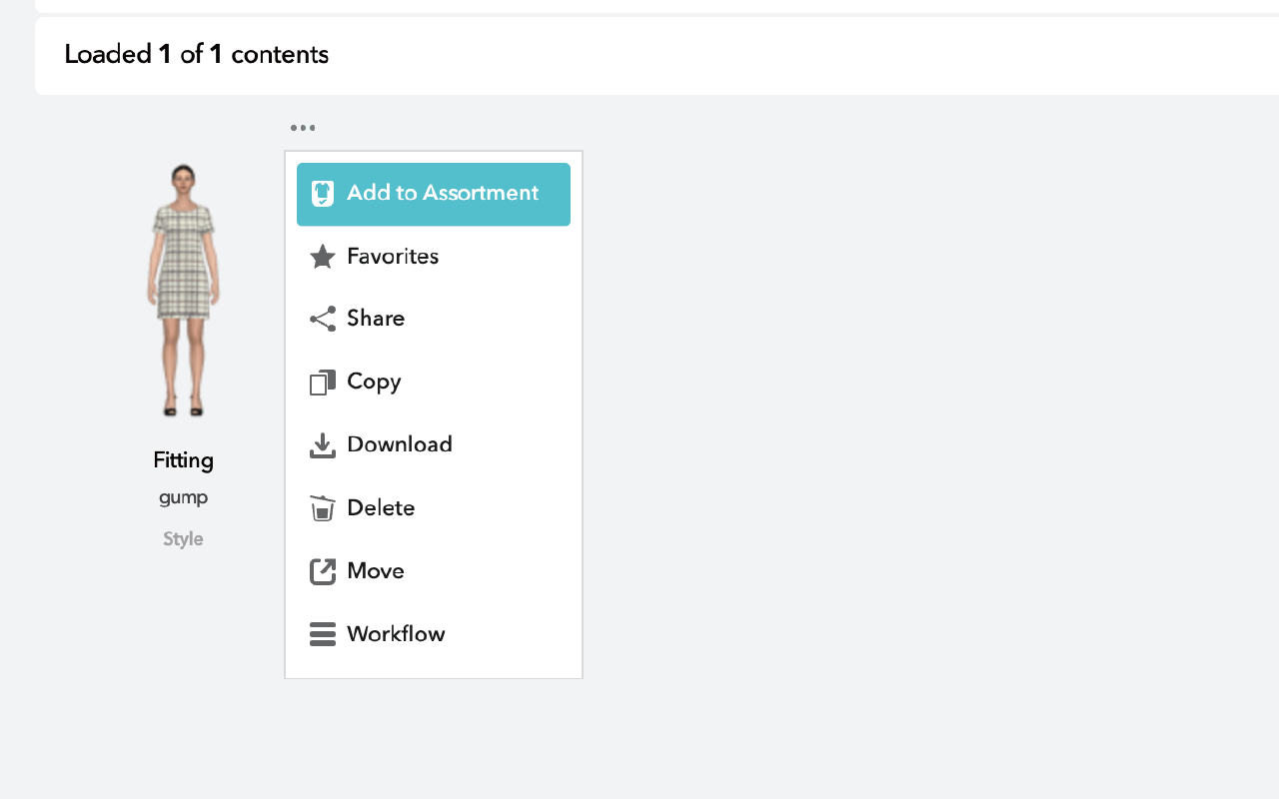Image resolution: width=1279 pixels, height=799 pixels.
Task: Toggle the three-dot more options menu
Action: point(303,128)
